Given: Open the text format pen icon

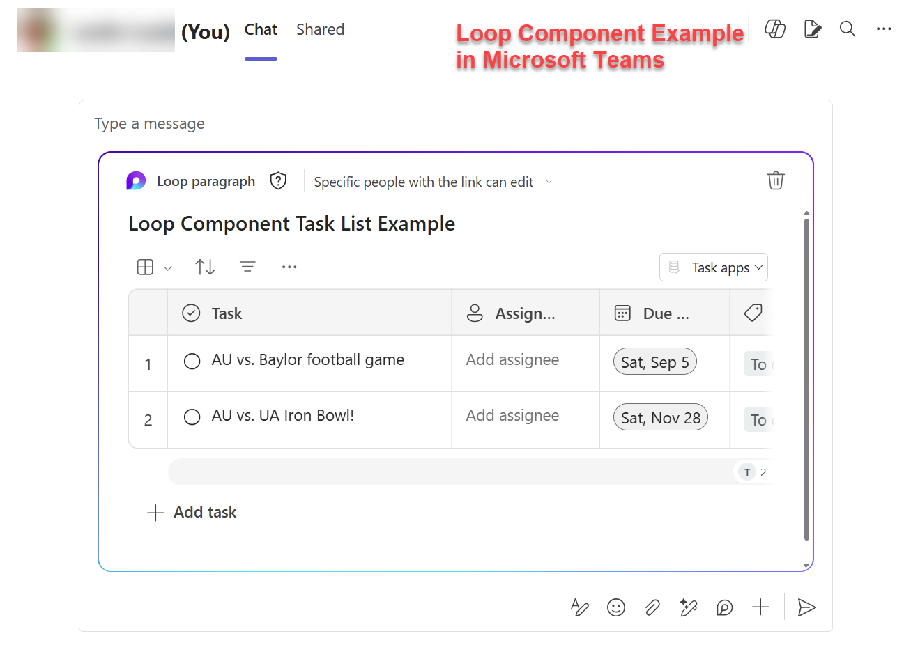Looking at the screenshot, I should 580,607.
